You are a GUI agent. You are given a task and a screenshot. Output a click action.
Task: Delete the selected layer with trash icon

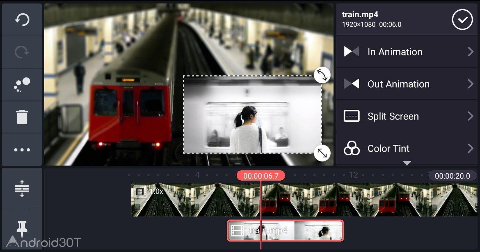[x=22, y=117]
